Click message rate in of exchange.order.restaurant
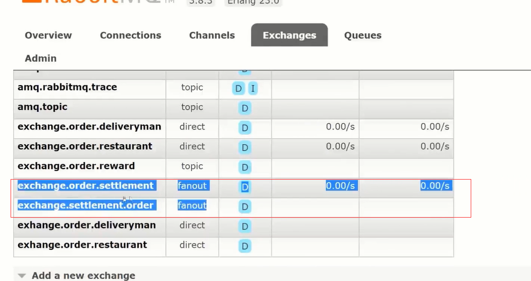The width and height of the screenshot is (531, 281). [341, 146]
